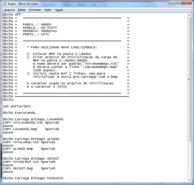
Task: Click the "MODELO.: OS-214TT" text line
Action: 36,28
